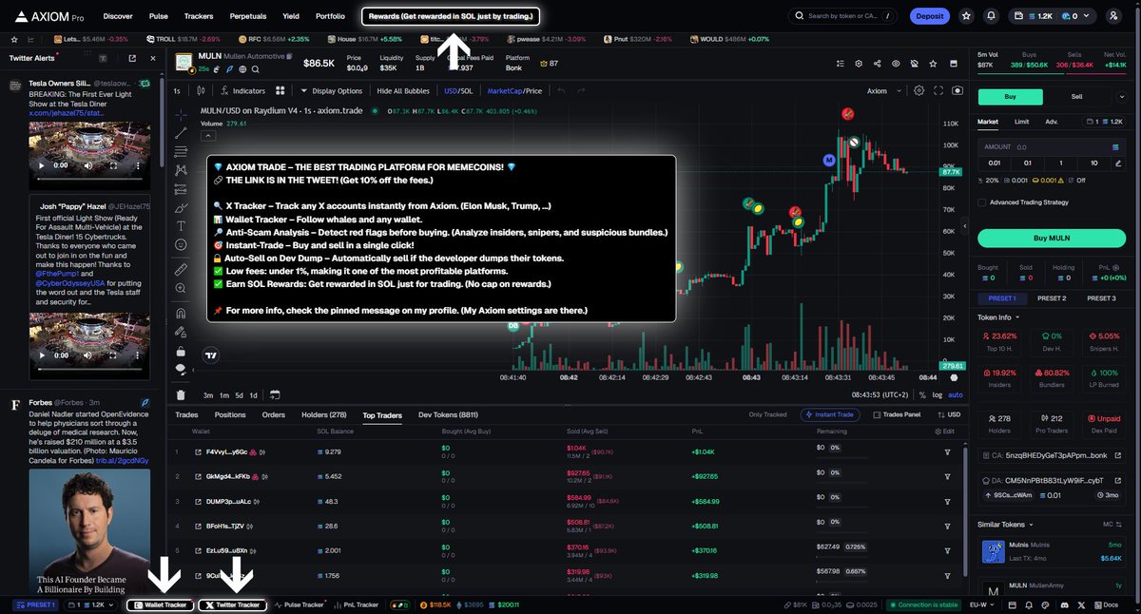
Task: Switch chart between MarketCap/Price
Action: pos(514,91)
